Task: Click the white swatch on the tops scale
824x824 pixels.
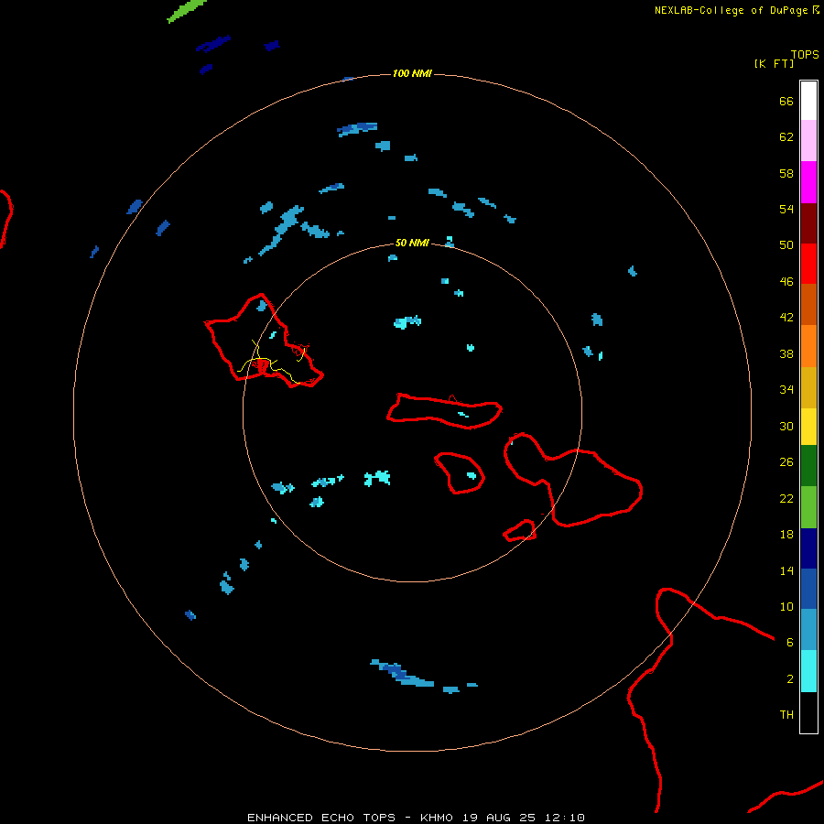Action: point(808,101)
